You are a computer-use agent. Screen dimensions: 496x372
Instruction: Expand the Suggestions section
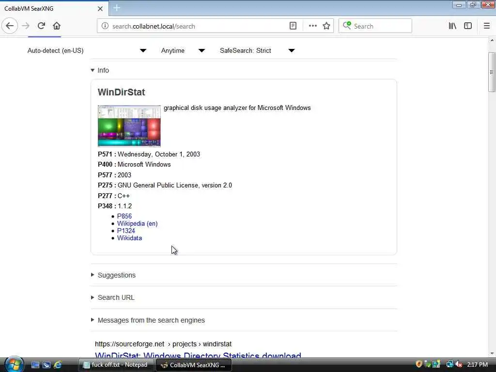(113, 275)
